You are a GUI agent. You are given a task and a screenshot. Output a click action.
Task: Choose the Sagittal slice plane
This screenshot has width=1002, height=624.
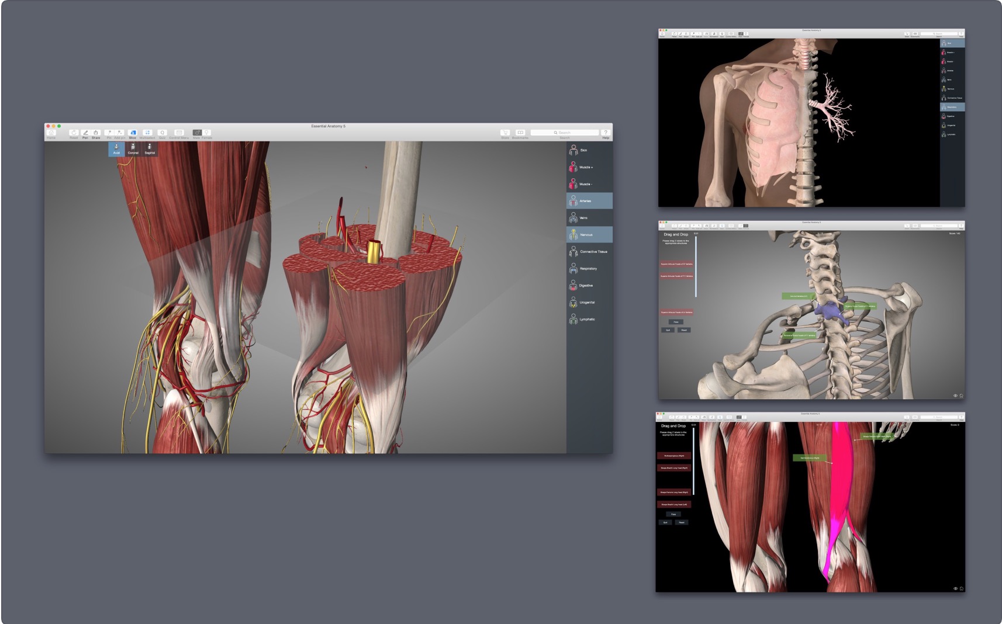(x=150, y=148)
